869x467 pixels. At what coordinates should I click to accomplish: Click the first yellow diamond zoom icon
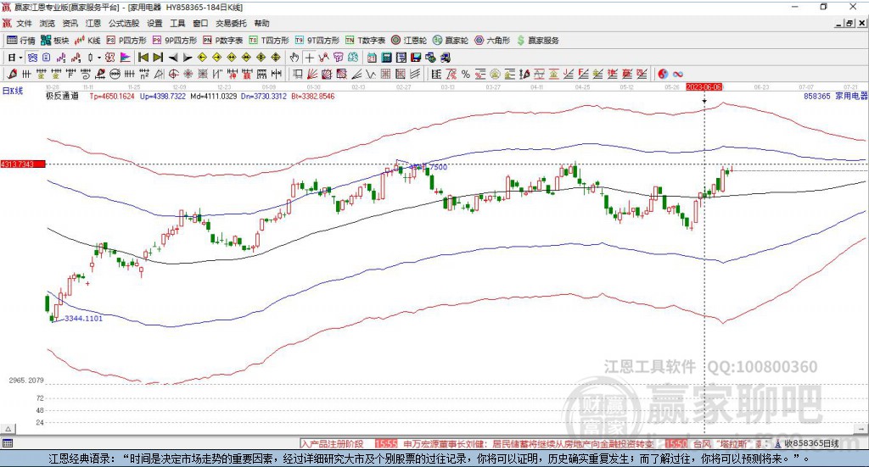click(x=202, y=57)
